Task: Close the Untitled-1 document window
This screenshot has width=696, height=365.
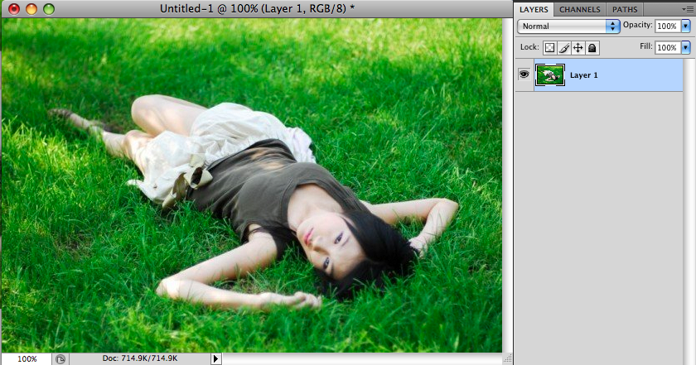Action: coord(14,9)
